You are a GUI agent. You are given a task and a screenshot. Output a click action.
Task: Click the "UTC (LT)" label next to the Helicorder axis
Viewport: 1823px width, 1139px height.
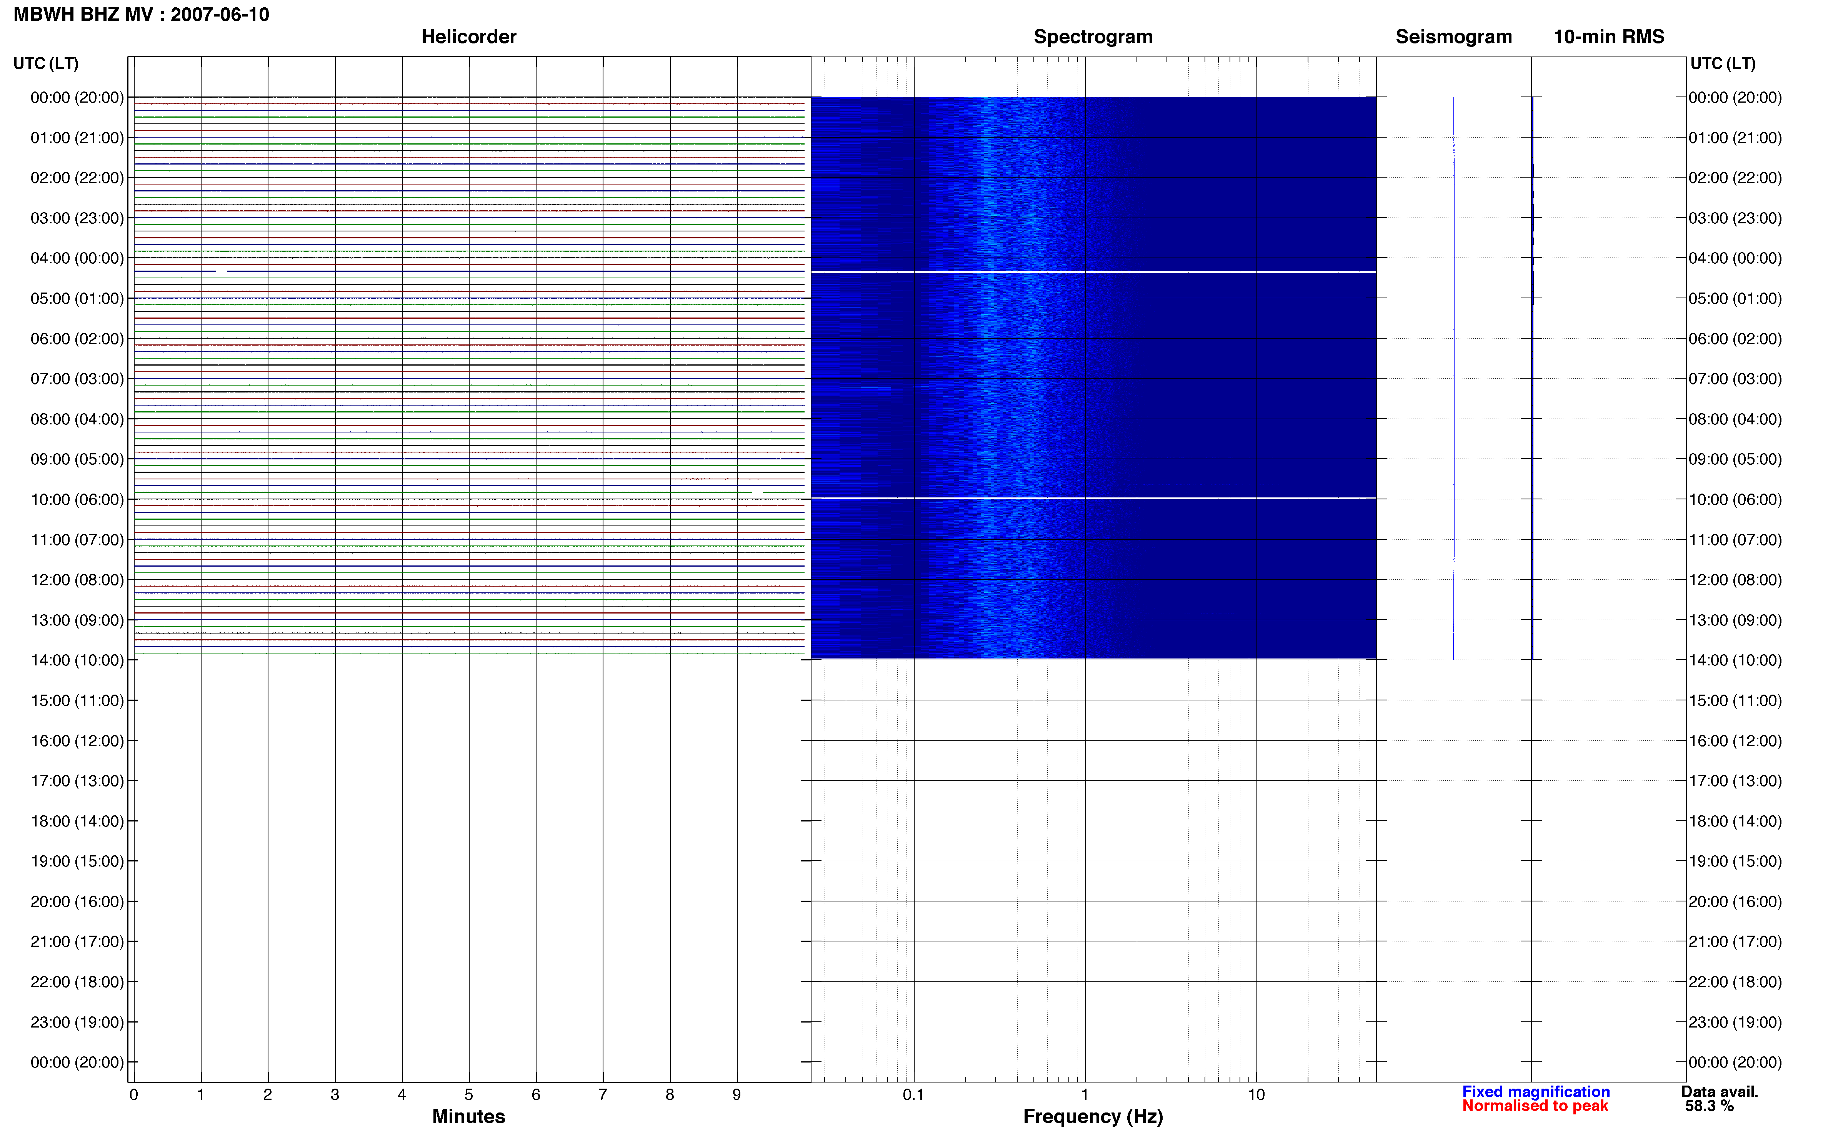point(46,63)
